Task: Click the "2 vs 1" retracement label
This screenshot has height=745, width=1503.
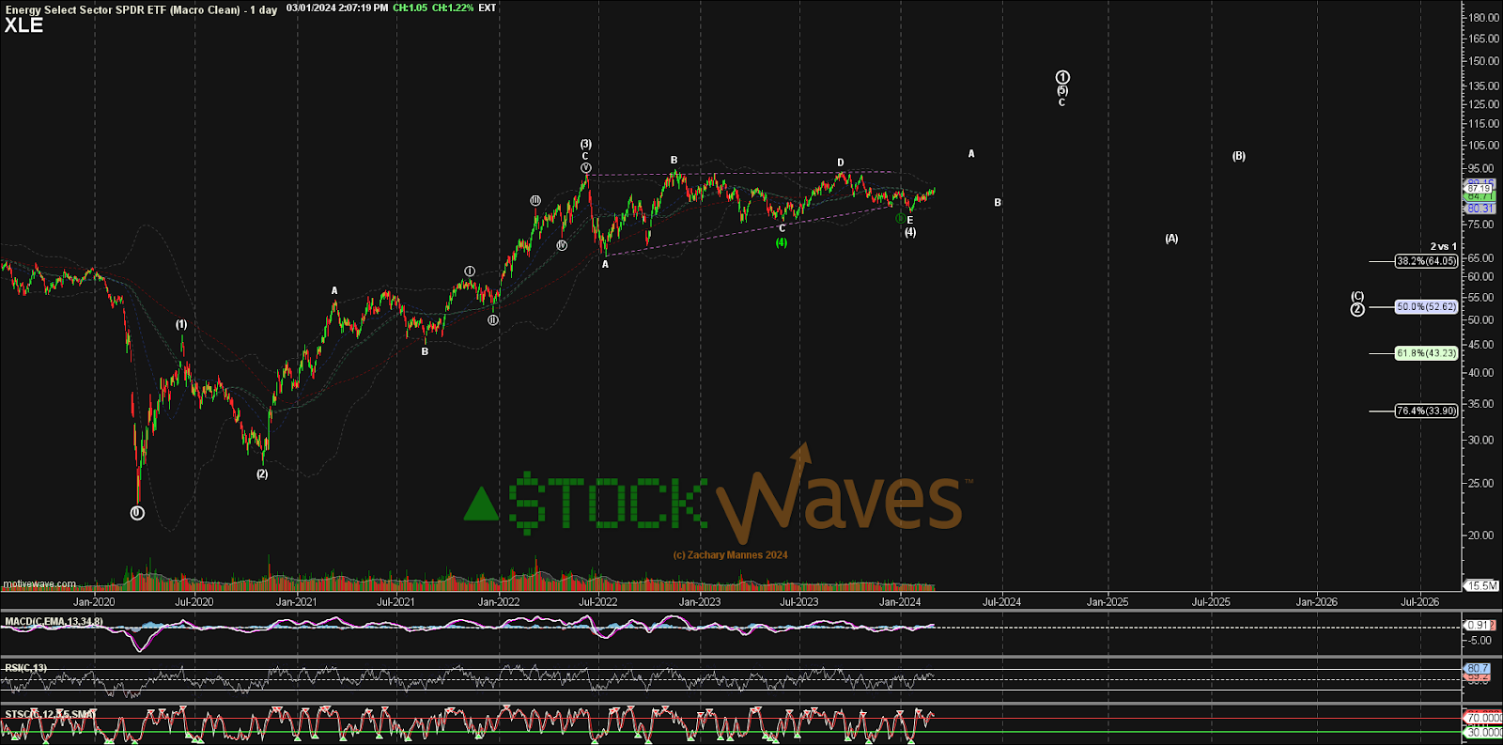Action: point(1444,246)
